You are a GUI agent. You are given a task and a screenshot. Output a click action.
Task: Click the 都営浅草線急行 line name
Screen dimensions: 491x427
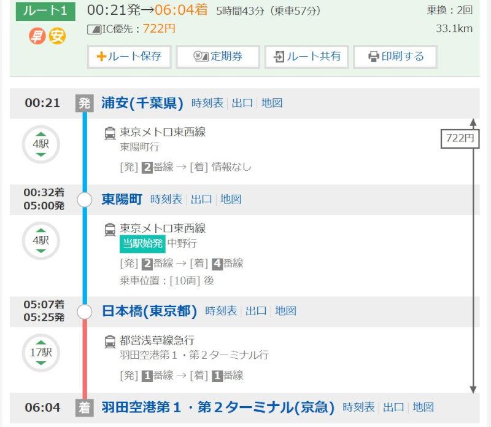(x=157, y=340)
